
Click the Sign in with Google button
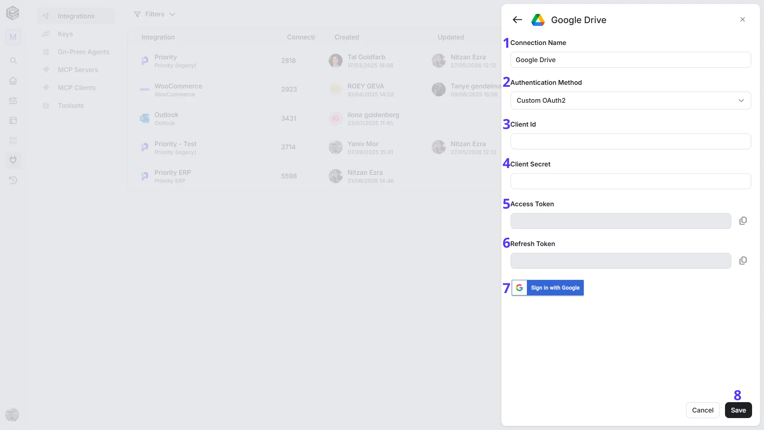point(548,288)
